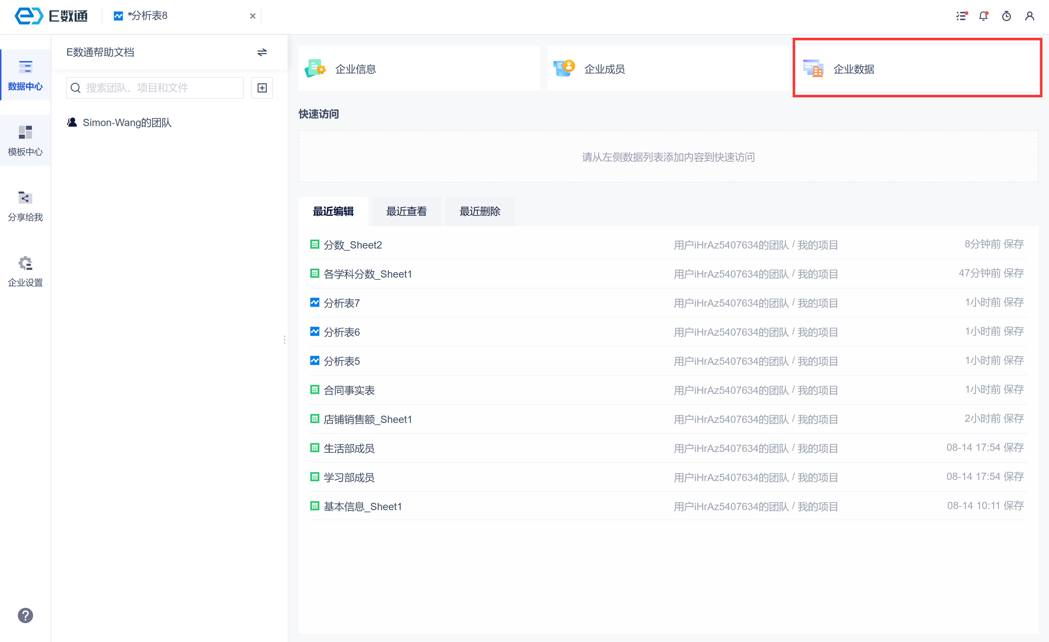Open the timer/history clock icon
This screenshot has height=642, width=1049.
[1007, 16]
